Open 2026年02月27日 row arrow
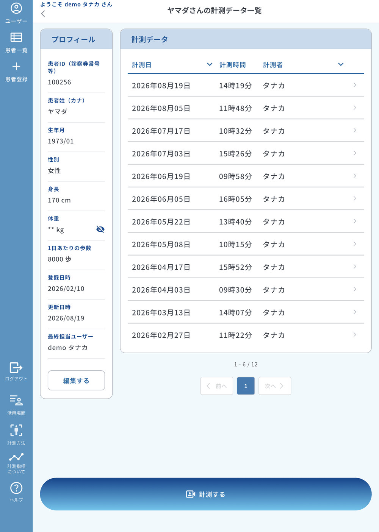This screenshot has height=532, width=379. click(355, 335)
